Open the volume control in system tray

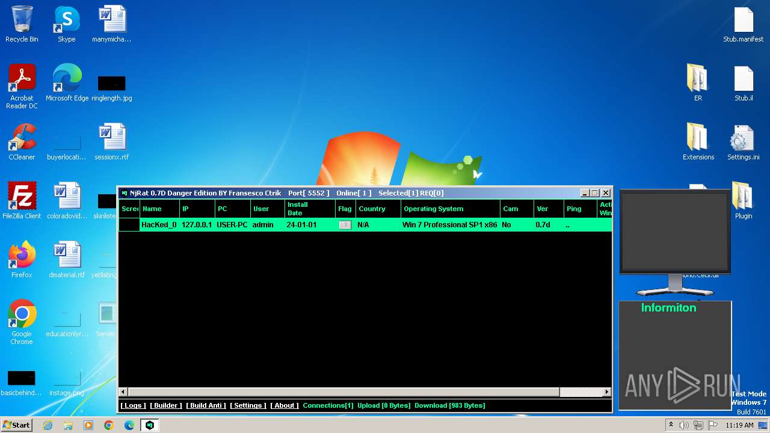(x=684, y=425)
